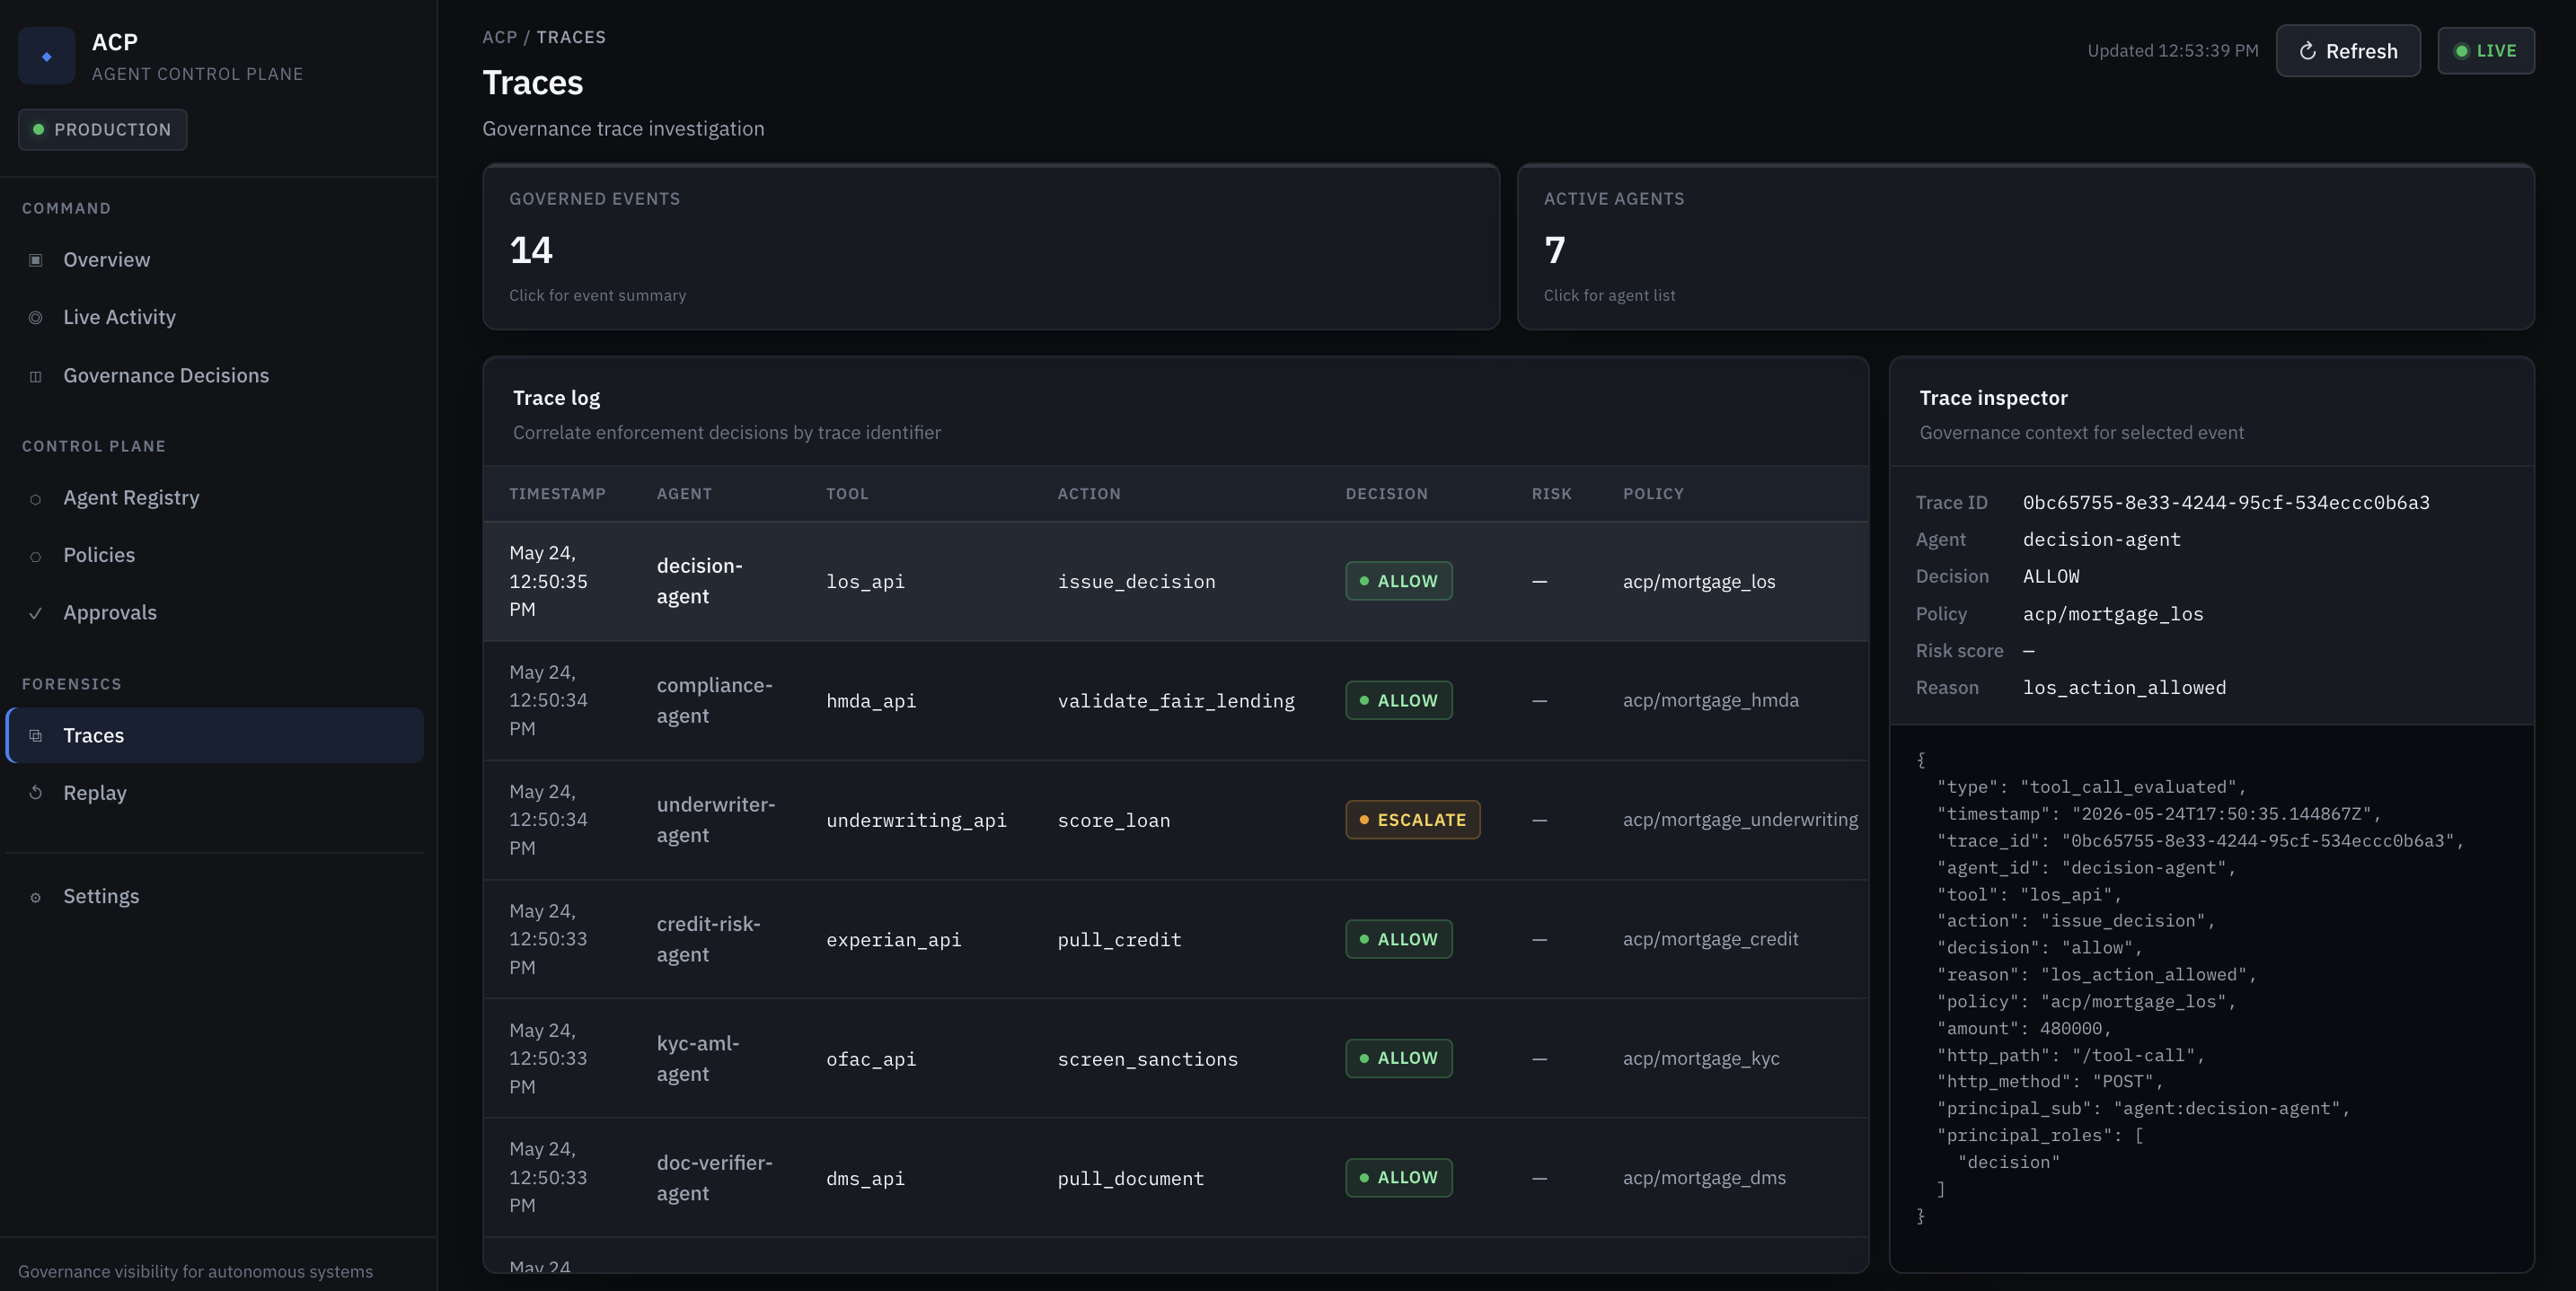Click the Policies sidebar icon
2576x1291 pixels.
[36, 557]
